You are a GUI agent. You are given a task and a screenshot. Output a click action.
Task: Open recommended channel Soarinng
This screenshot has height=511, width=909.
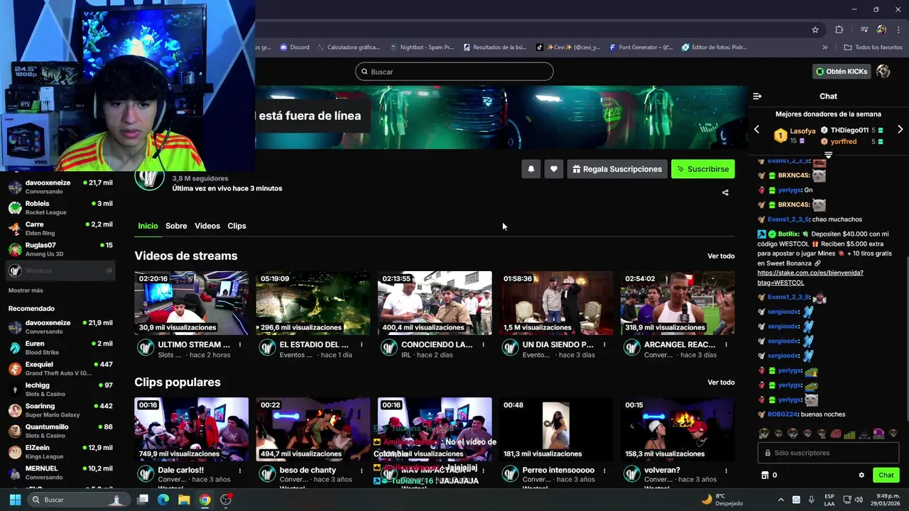coord(60,410)
